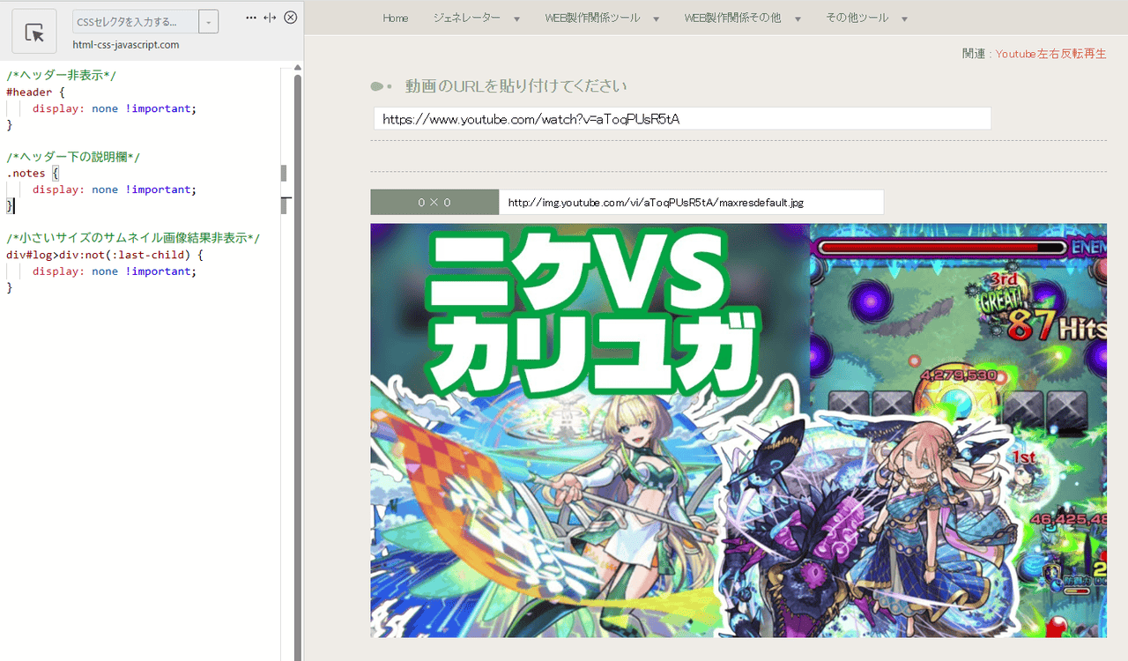Click the html-css-javascript.com domain label

126,45
